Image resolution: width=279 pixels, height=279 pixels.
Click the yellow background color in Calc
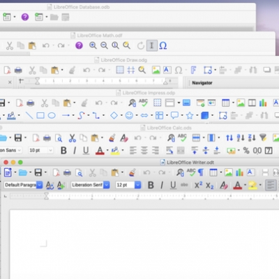coord(115,151)
